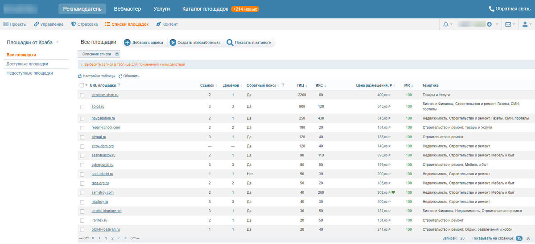The height and width of the screenshot is (244, 535).
Task: Click the green heart icon in samstroy.com row
Action: point(394,192)
